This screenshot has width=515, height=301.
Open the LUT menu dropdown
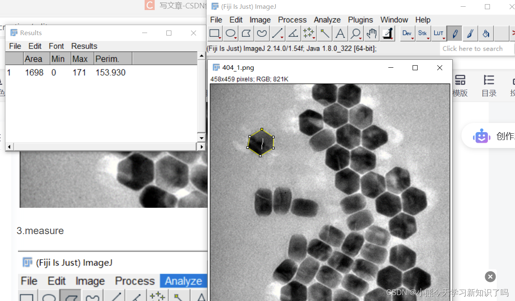[x=439, y=33]
